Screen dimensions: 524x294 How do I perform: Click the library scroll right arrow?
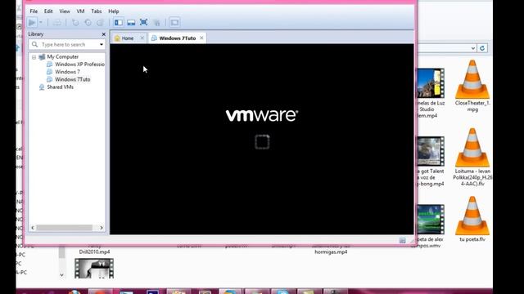(x=102, y=228)
